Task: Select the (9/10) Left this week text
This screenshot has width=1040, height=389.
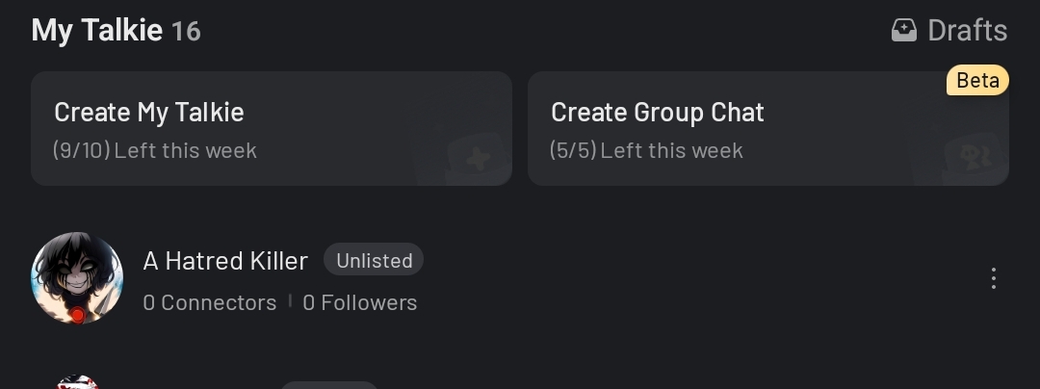Action: (154, 150)
